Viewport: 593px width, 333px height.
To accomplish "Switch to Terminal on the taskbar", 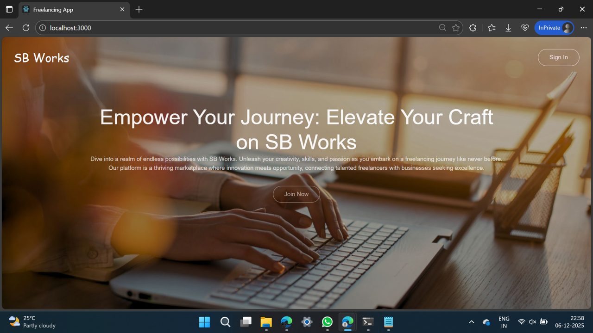I will 368,322.
